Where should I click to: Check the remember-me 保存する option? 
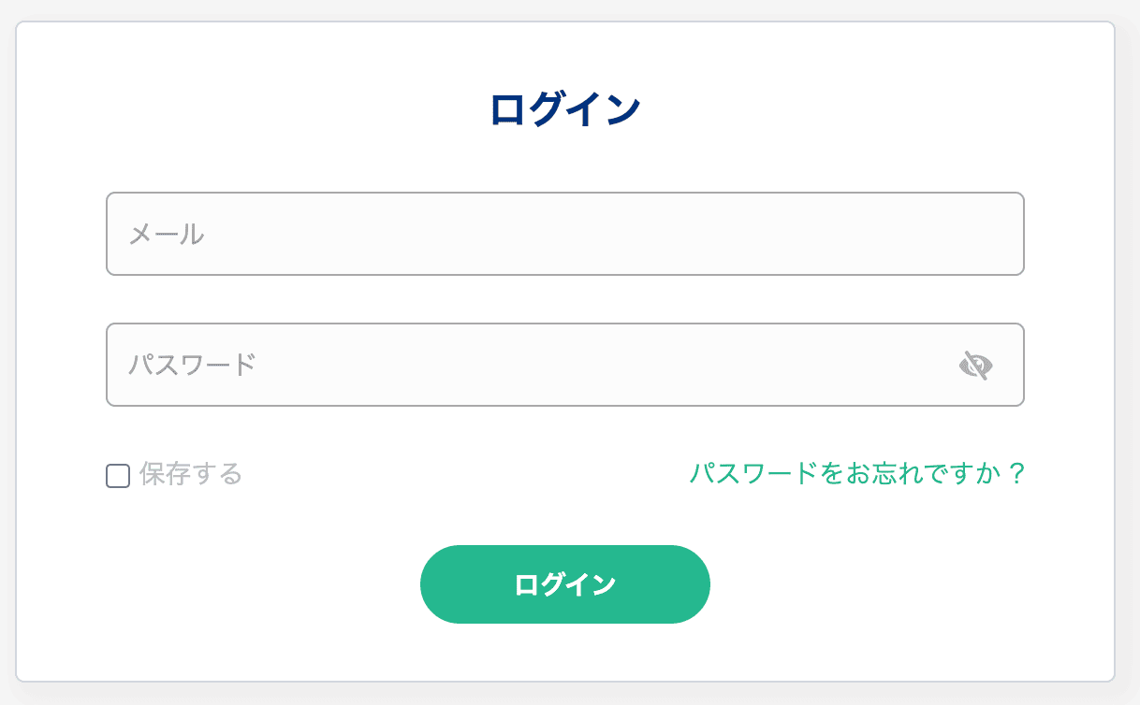(x=116, y=476)
